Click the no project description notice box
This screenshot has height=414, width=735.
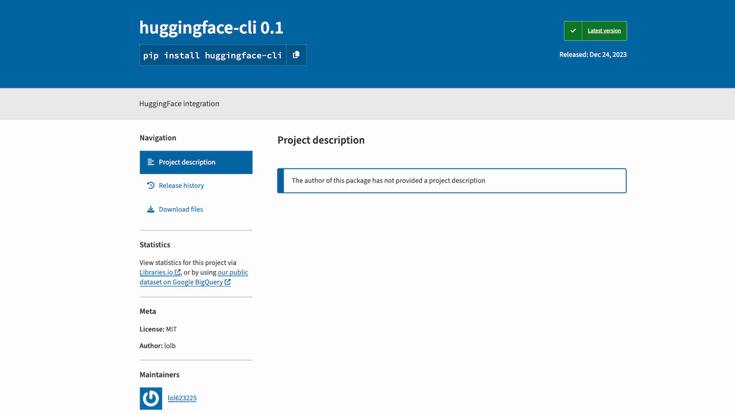(x=451, y=181)
